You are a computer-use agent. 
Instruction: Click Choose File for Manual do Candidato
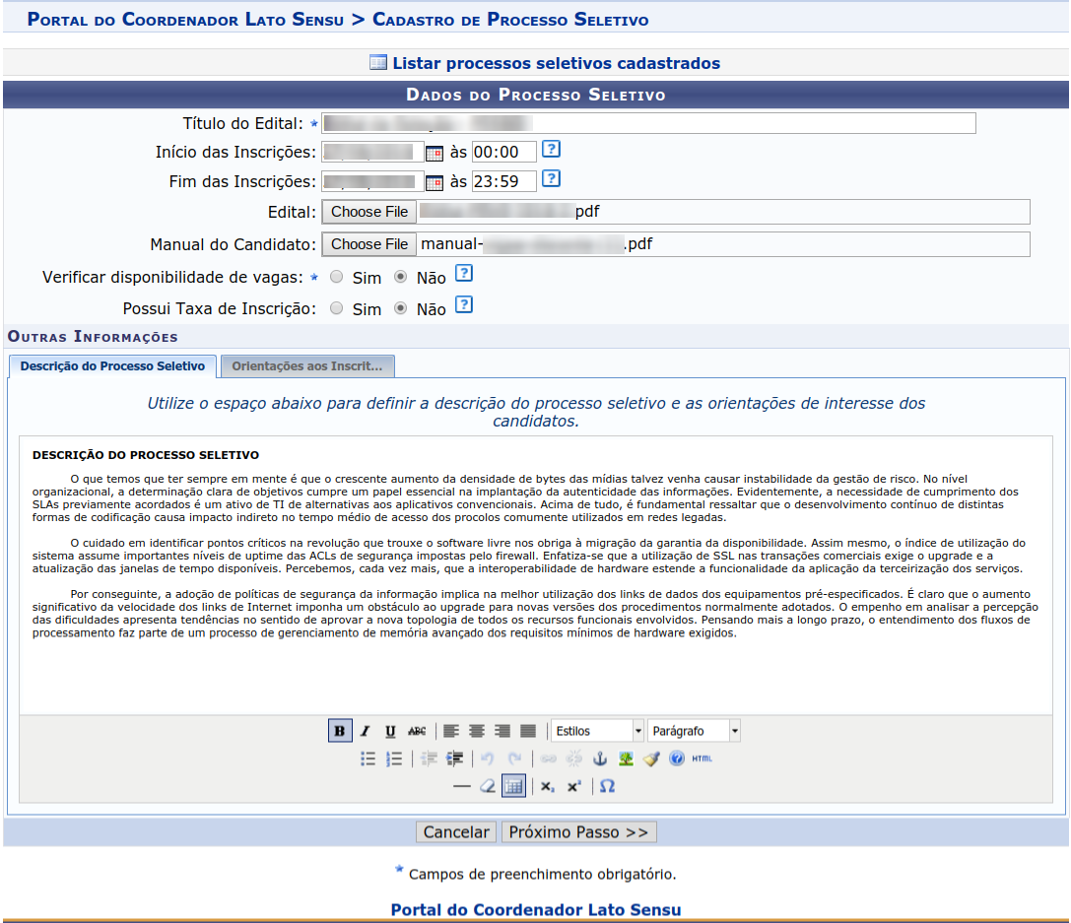point(369,244)
